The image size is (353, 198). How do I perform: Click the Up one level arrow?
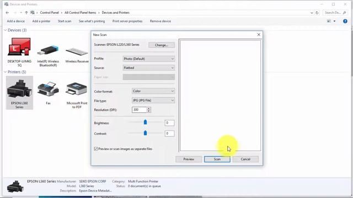(26, 13)
